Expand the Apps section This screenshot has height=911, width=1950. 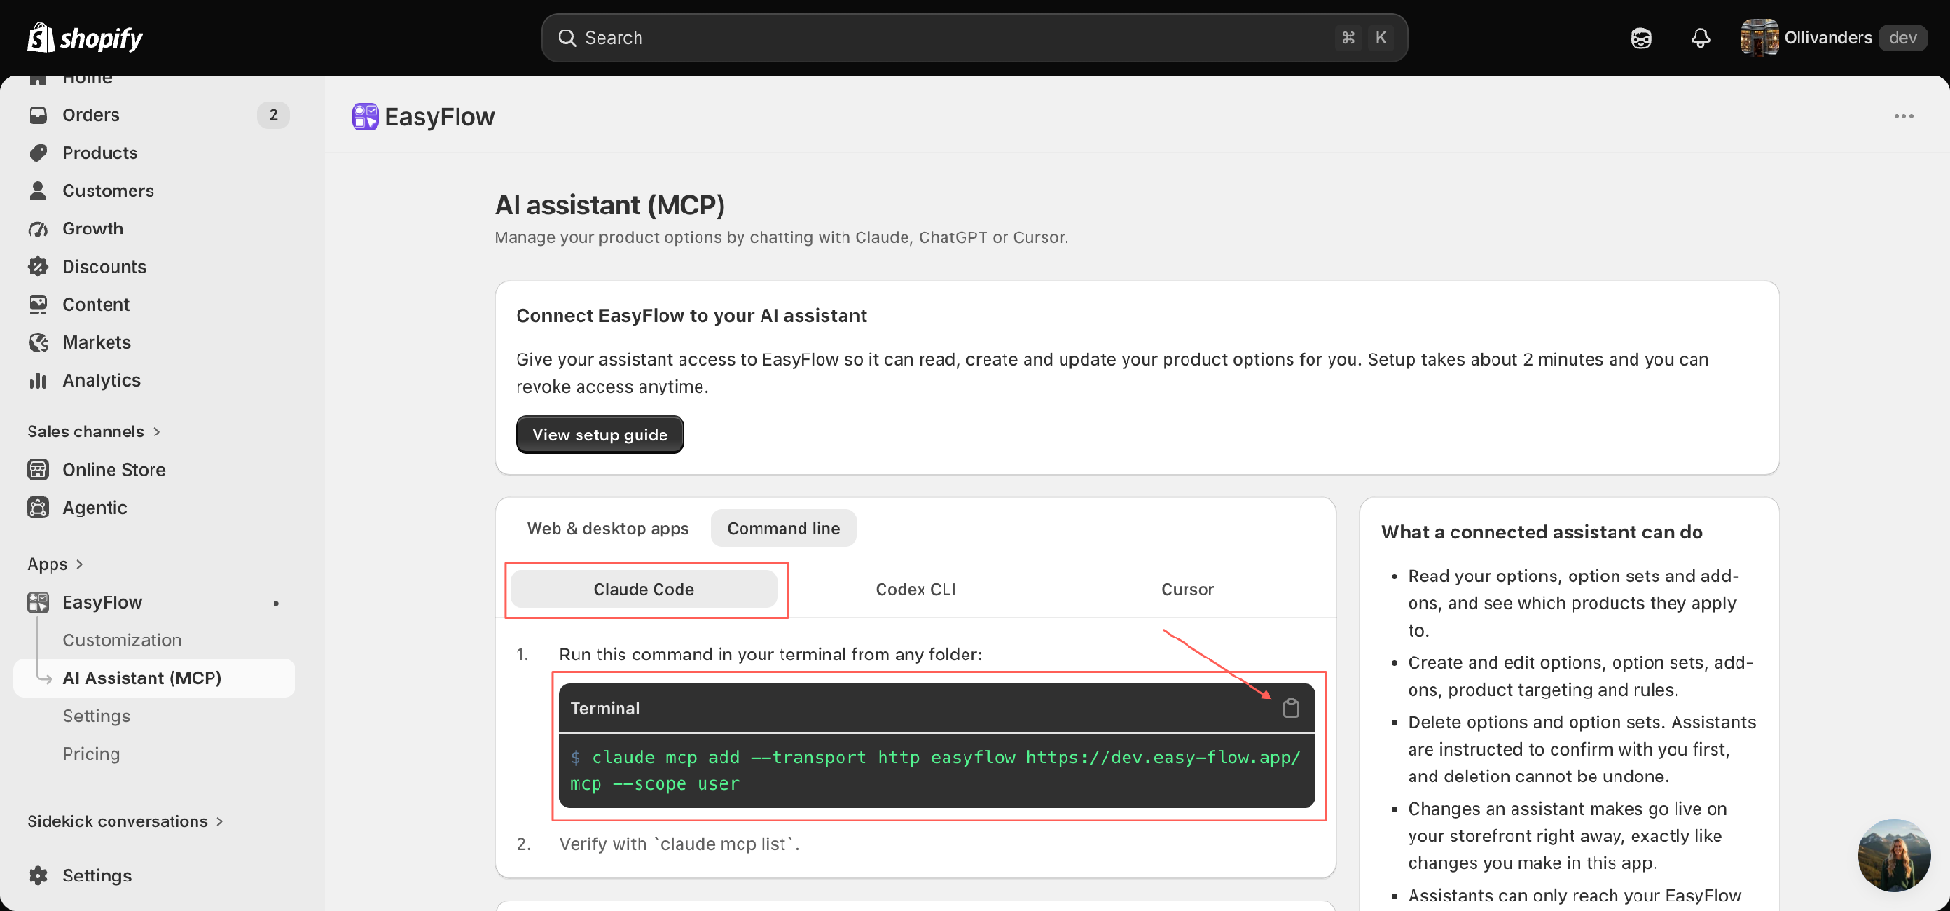[x=55, y=564]
